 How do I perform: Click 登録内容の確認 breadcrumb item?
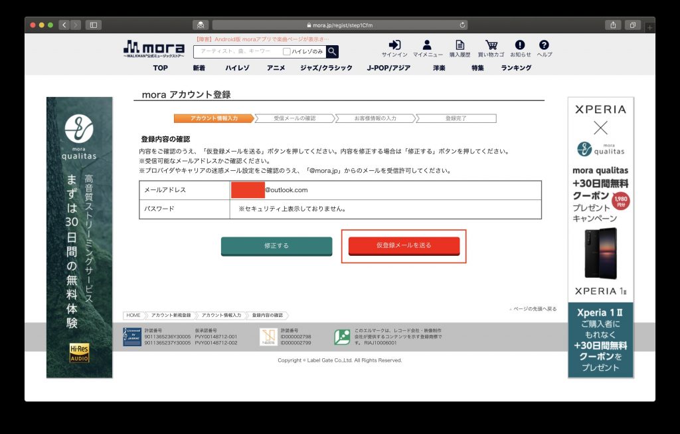click(x=268, y=316)
